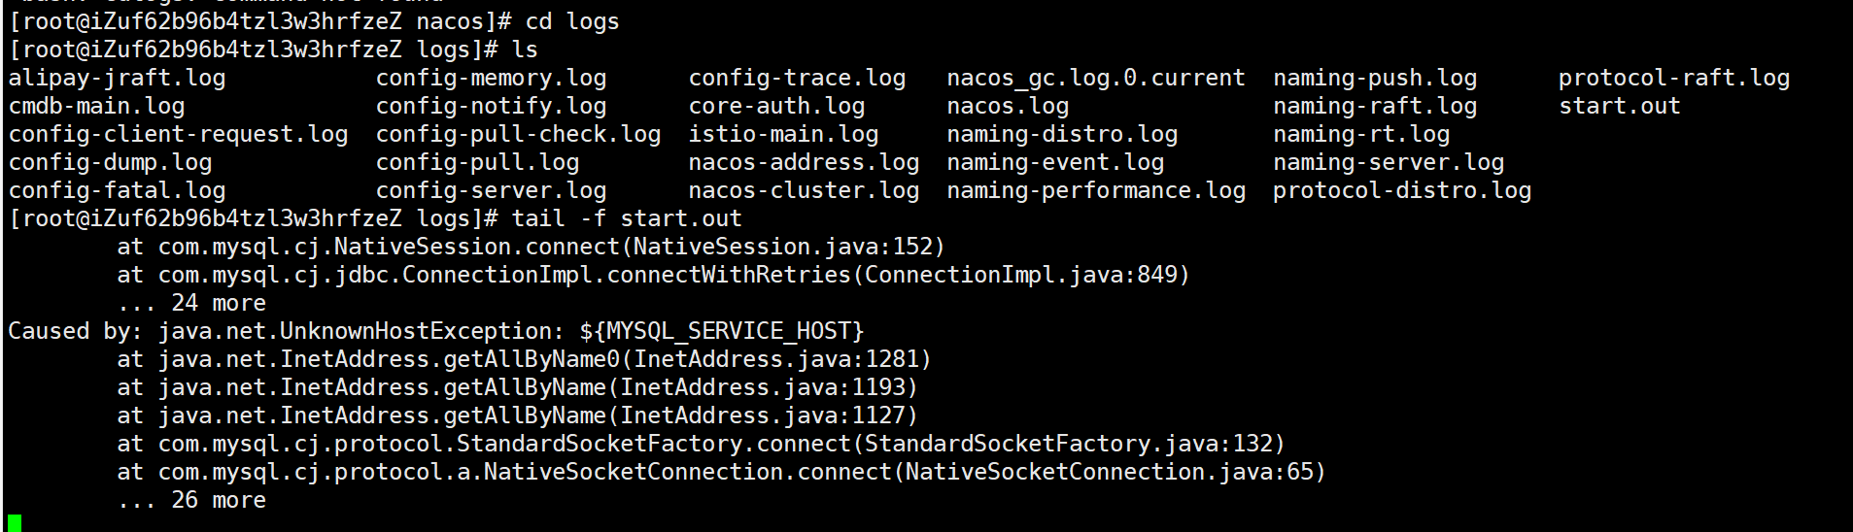Click the 'cd logs' command text
Screen dimensions: 1853x532
(572, 21)
